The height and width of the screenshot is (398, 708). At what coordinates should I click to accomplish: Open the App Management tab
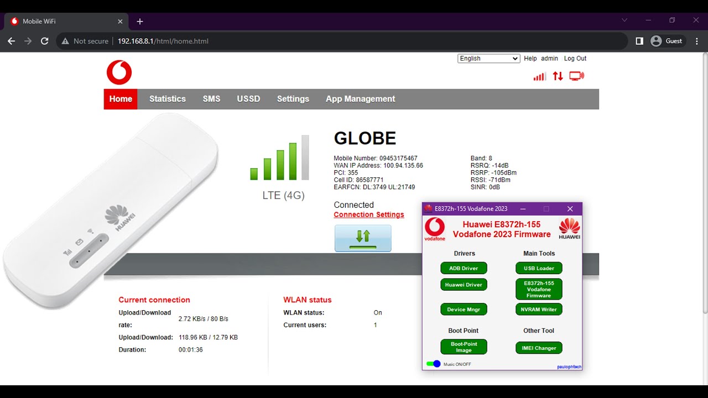point(361,99)
